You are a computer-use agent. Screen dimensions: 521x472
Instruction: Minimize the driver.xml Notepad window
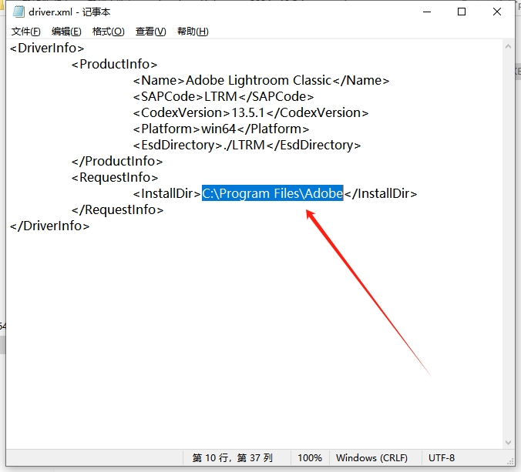[427, 12]
